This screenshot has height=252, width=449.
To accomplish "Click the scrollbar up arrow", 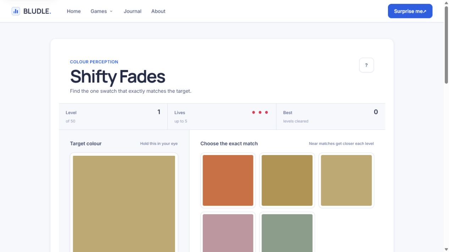I will (446, 3).
